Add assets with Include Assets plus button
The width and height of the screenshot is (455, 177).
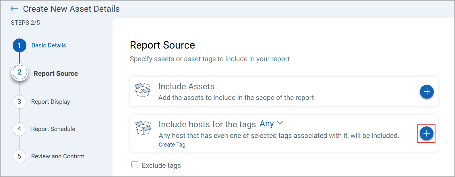click(x=427, y=92)
